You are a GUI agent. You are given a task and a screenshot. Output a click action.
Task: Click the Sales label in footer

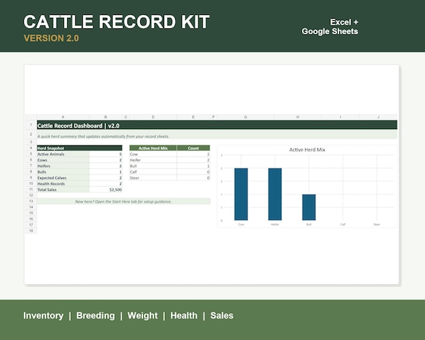point(221,315)
